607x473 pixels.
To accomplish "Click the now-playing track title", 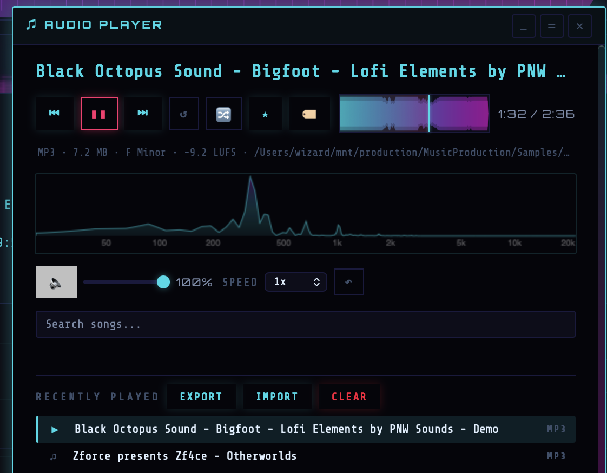I will point(301,71).
